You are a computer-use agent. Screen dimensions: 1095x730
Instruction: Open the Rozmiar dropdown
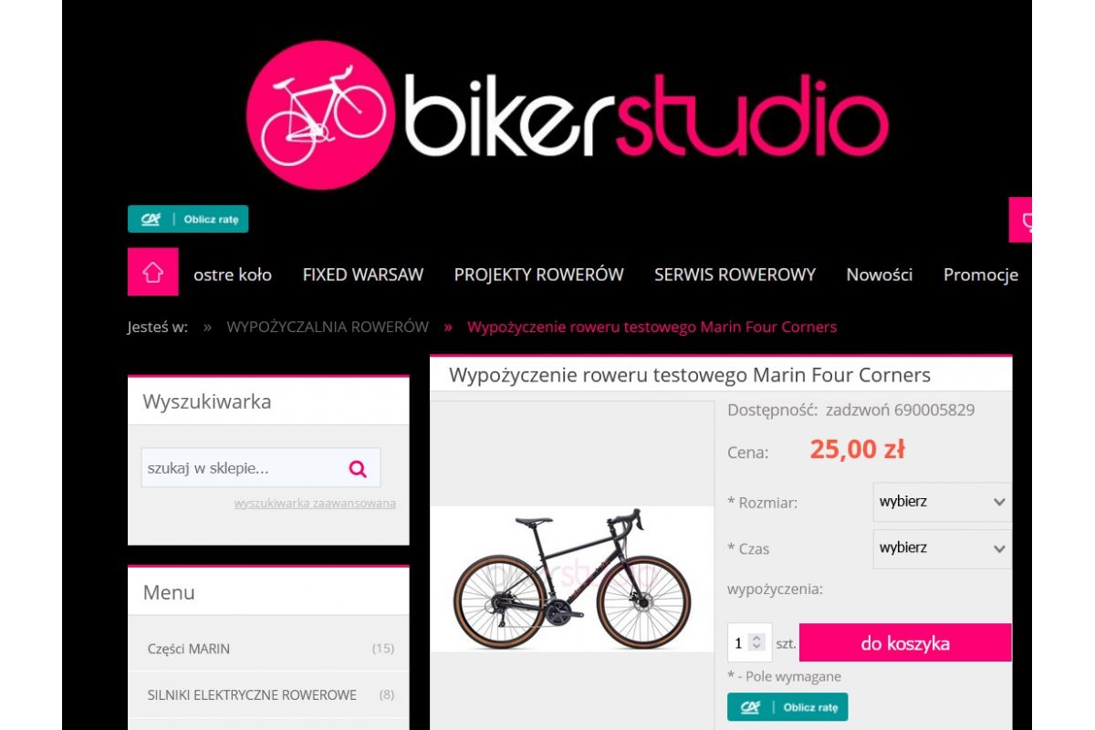942,502
